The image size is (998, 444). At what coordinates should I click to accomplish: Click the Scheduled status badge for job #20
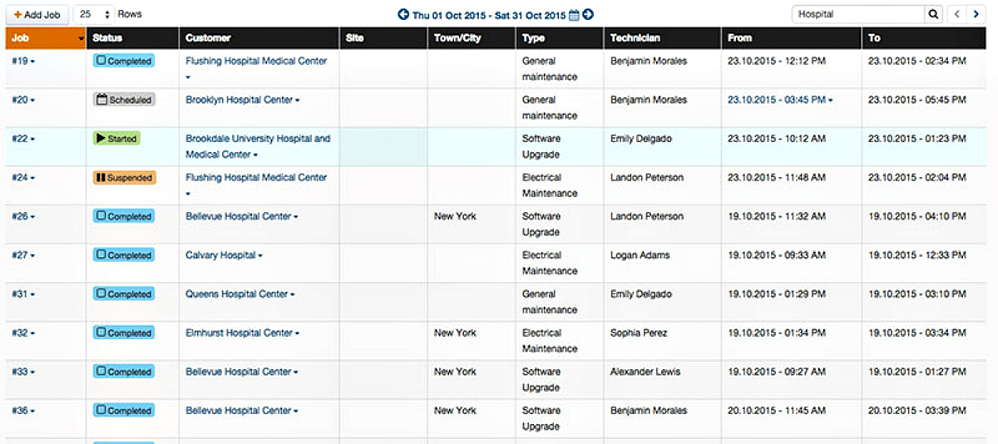[x=124, y=100]
